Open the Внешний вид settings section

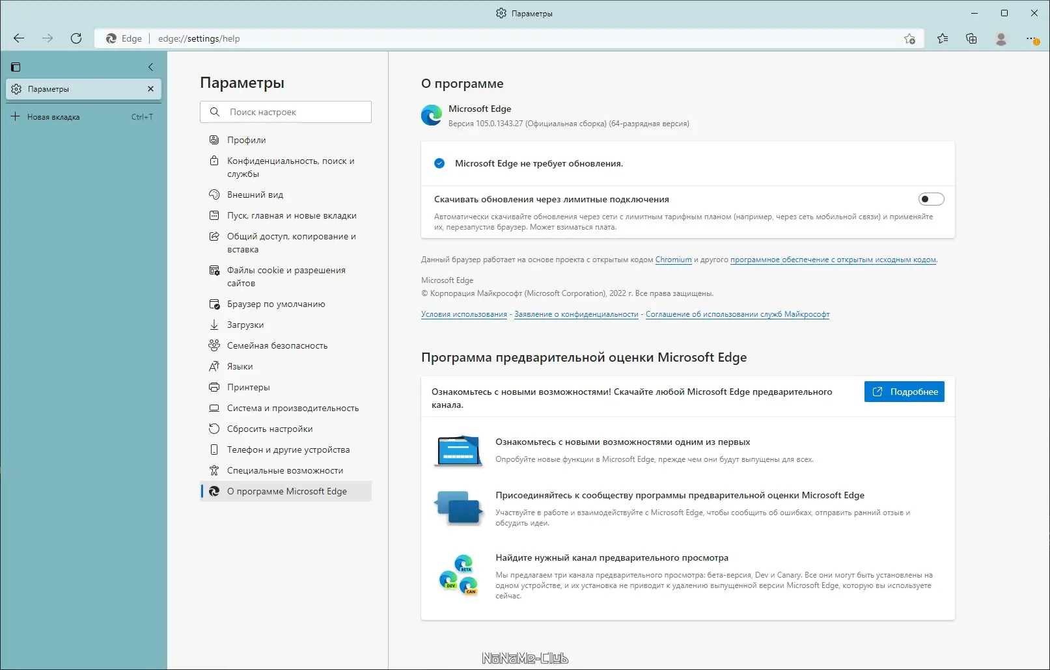286,194
